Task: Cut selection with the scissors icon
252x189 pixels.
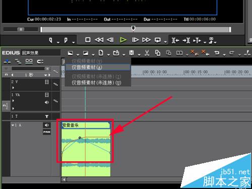Action: point(147,53)
